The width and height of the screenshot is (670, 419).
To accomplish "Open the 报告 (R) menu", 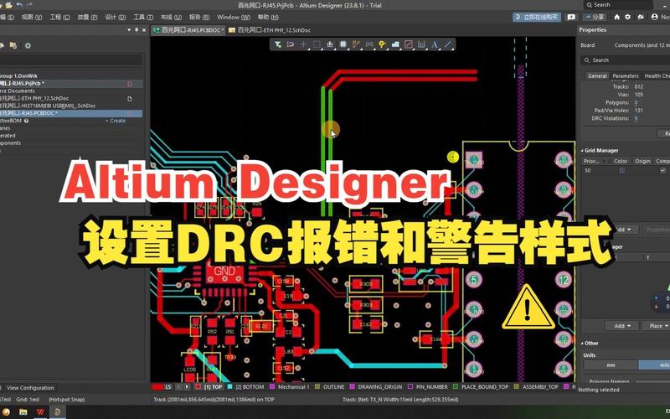I will pos(199,17).
